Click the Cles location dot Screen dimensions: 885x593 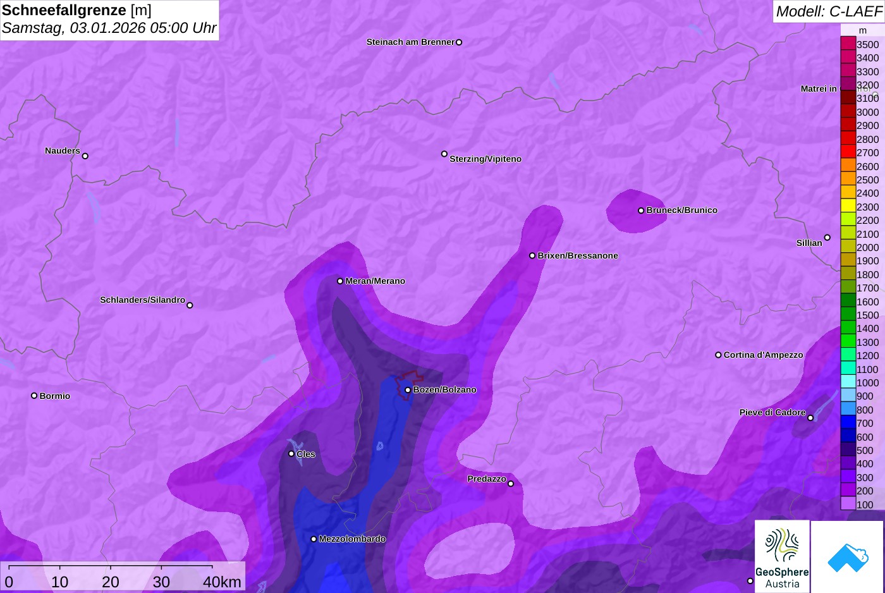tap(291, 454)
